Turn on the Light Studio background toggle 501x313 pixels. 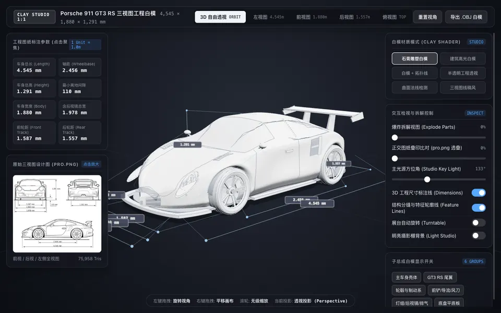(479, 236)
